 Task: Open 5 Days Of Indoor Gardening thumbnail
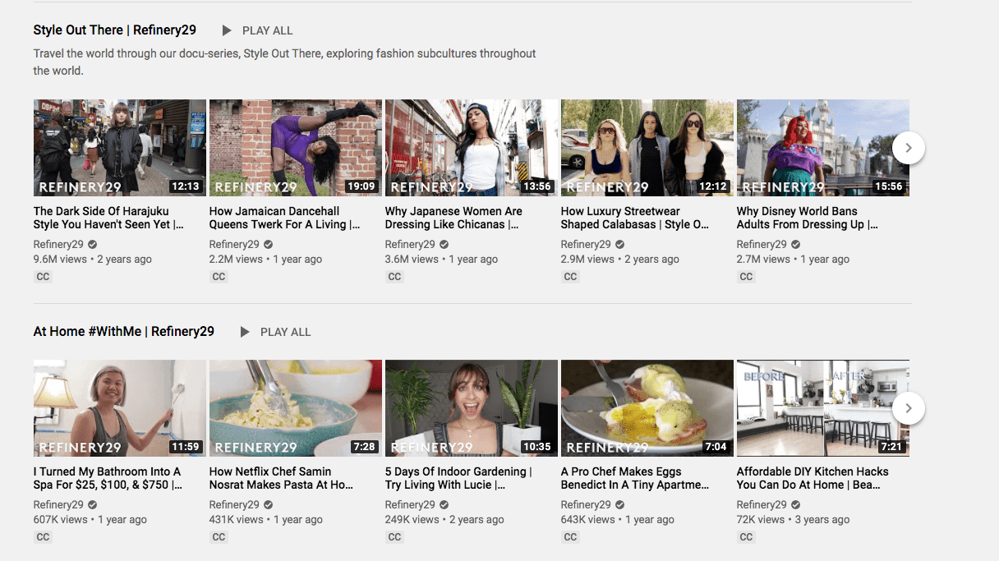point(472,408)
